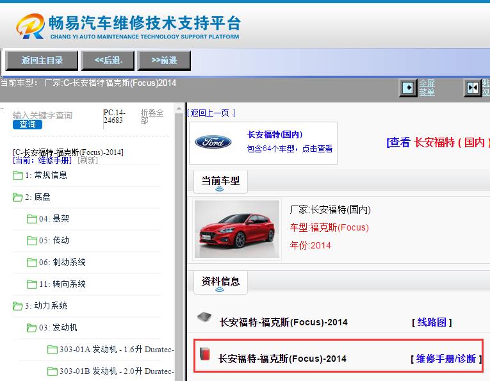This screenshot has width=490, height=381.
Task: Go back with 返回主目录 button
Action: coord(42,60)
